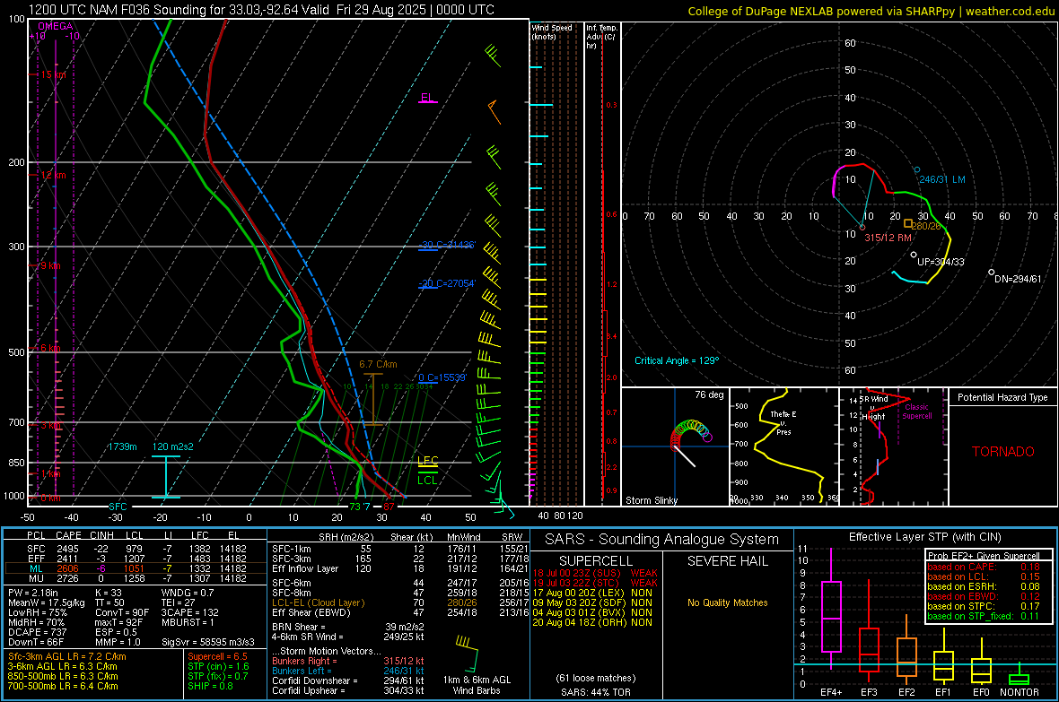Click the LCL-EL (Cloud Layer) row label
This screenshot has height=702, width=1059.
point(318,602)
